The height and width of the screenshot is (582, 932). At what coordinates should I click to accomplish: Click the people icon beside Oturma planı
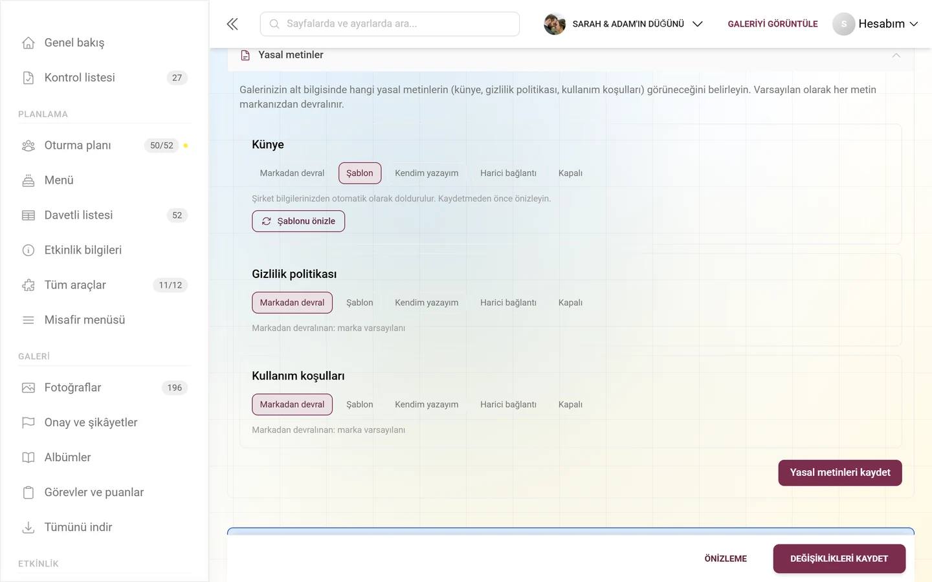[28, 145]
